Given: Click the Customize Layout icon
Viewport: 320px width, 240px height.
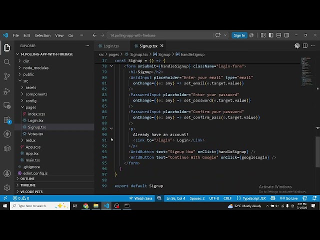Looking at the screenshot, I should pyautogui.click(x=263, y=35).
